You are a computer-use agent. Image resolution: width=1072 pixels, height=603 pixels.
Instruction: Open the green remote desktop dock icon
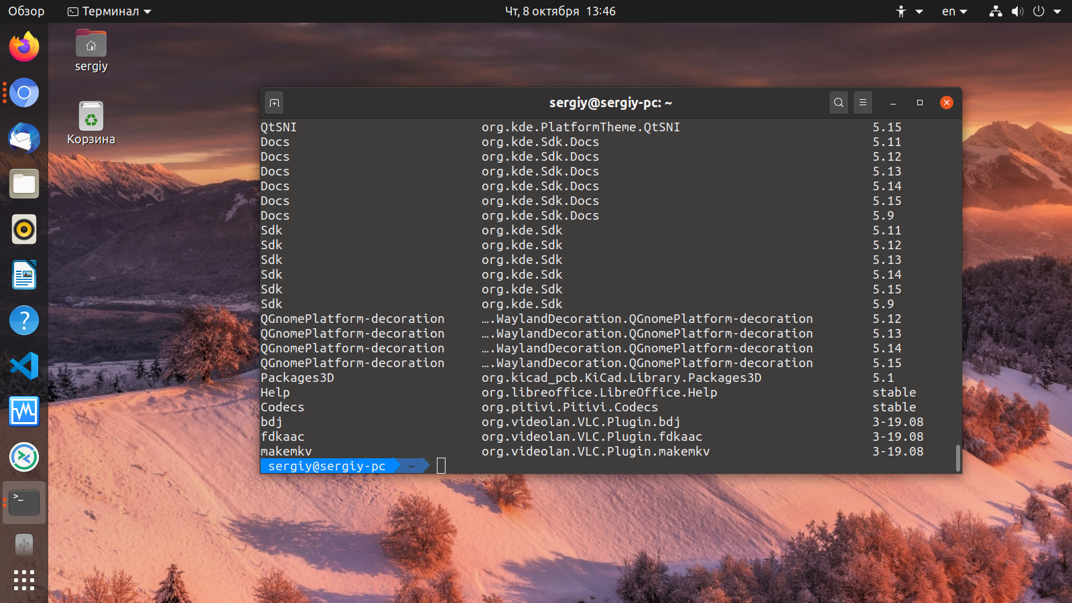coord(24,457)
